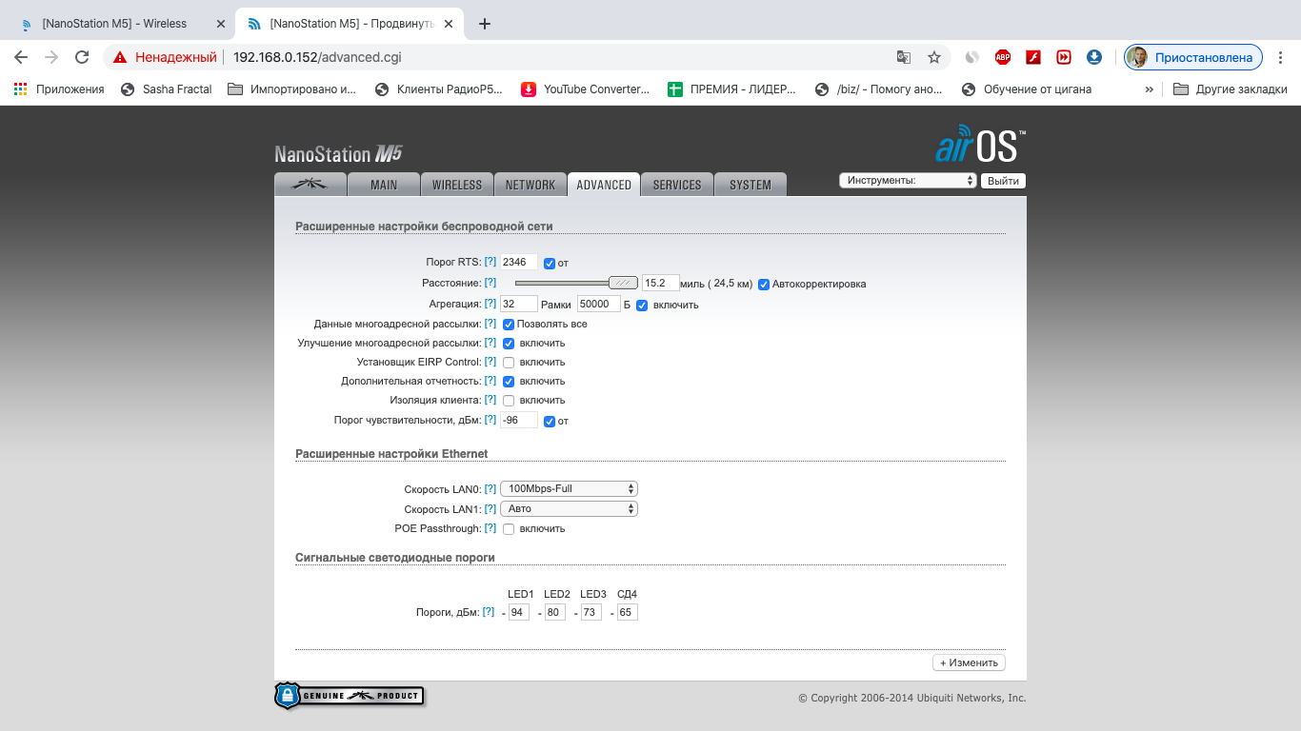Close the NanoStation Wireless browser tab
Viewport: 1301px width, 731px height.
pos(220,24)
